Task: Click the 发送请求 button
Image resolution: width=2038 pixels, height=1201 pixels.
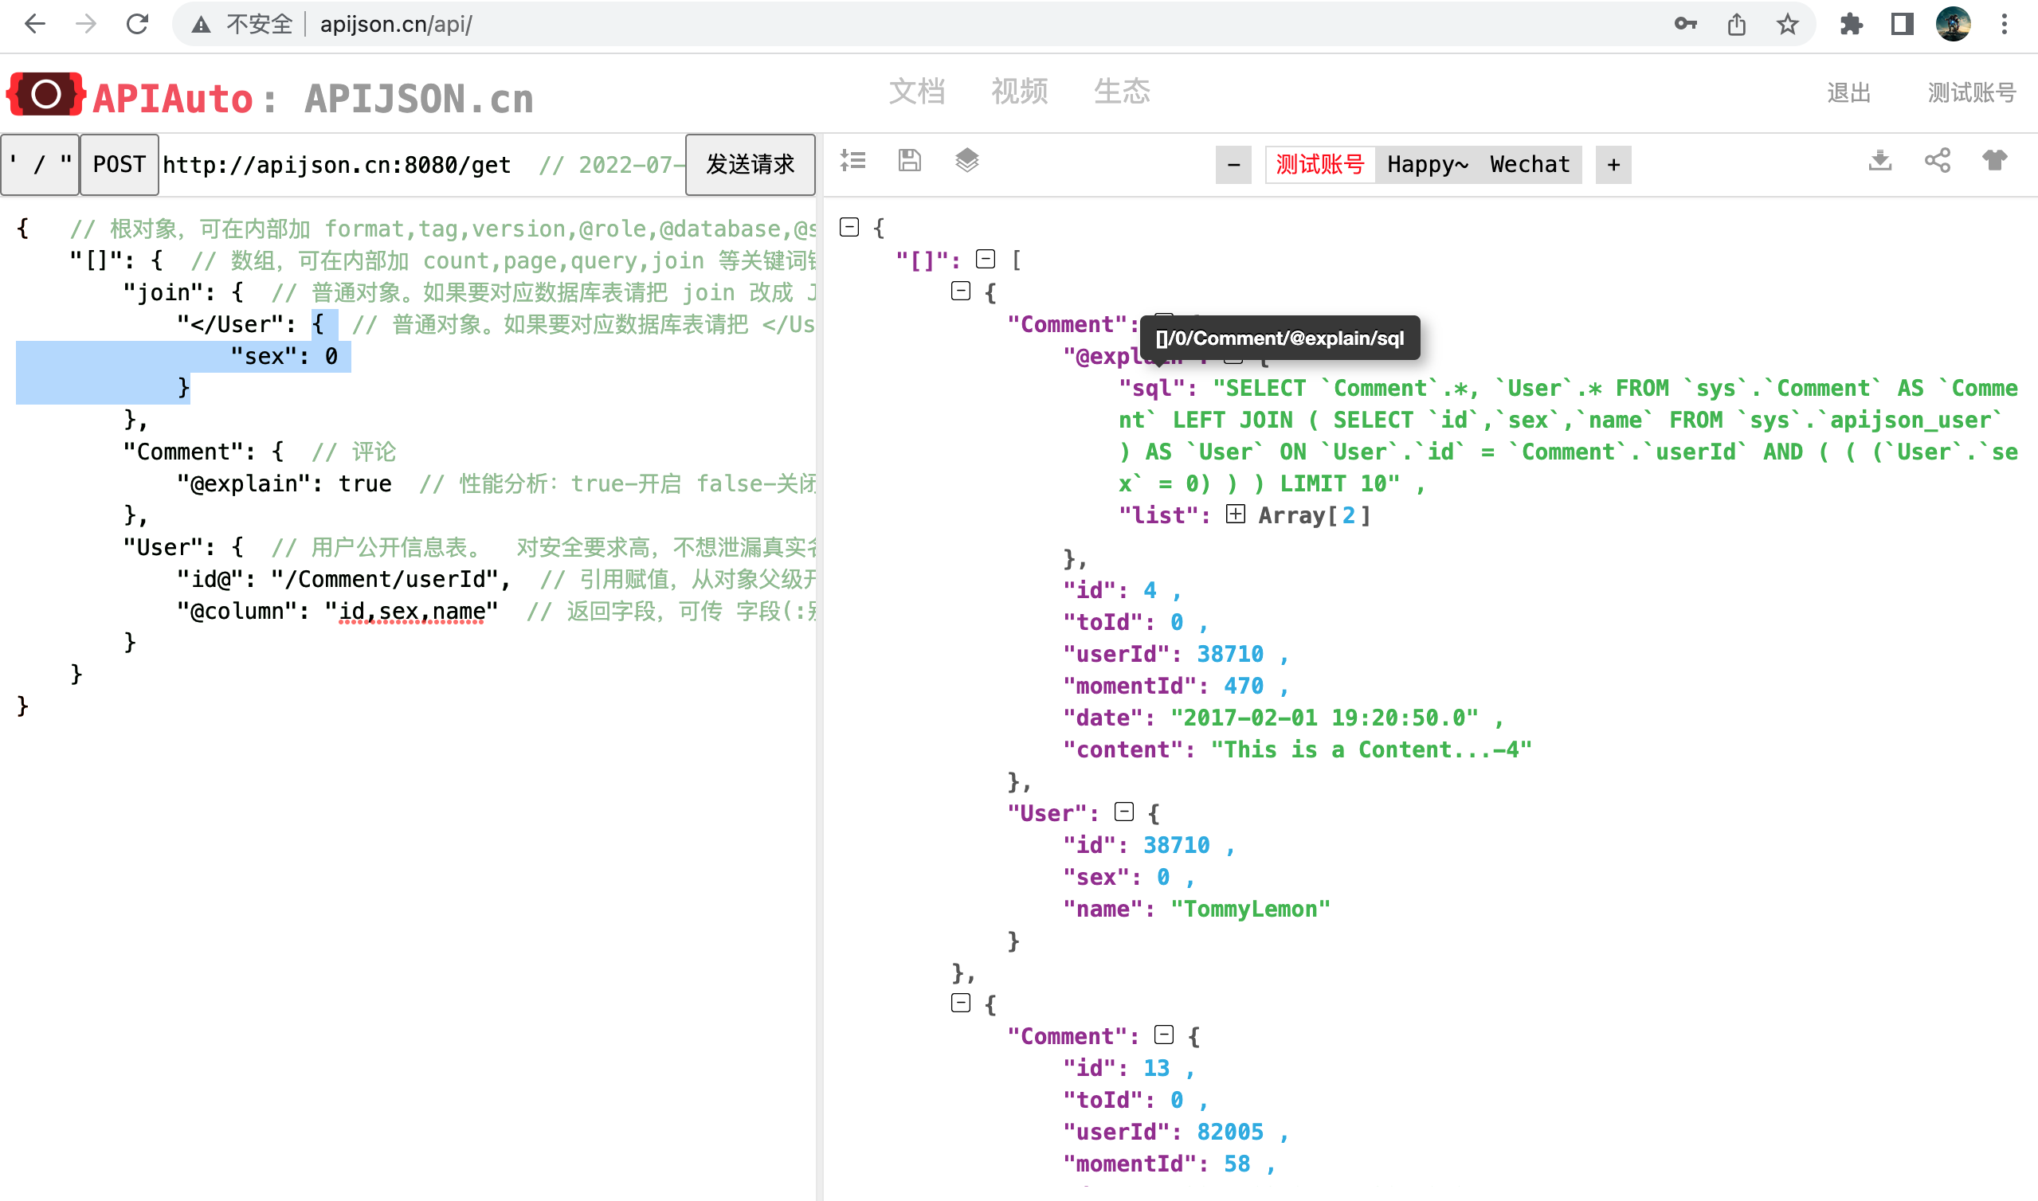Action: (750, 164)
